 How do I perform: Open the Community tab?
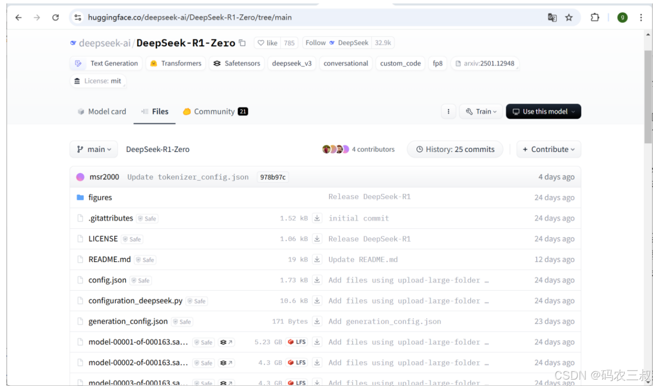tap(215, 111)
